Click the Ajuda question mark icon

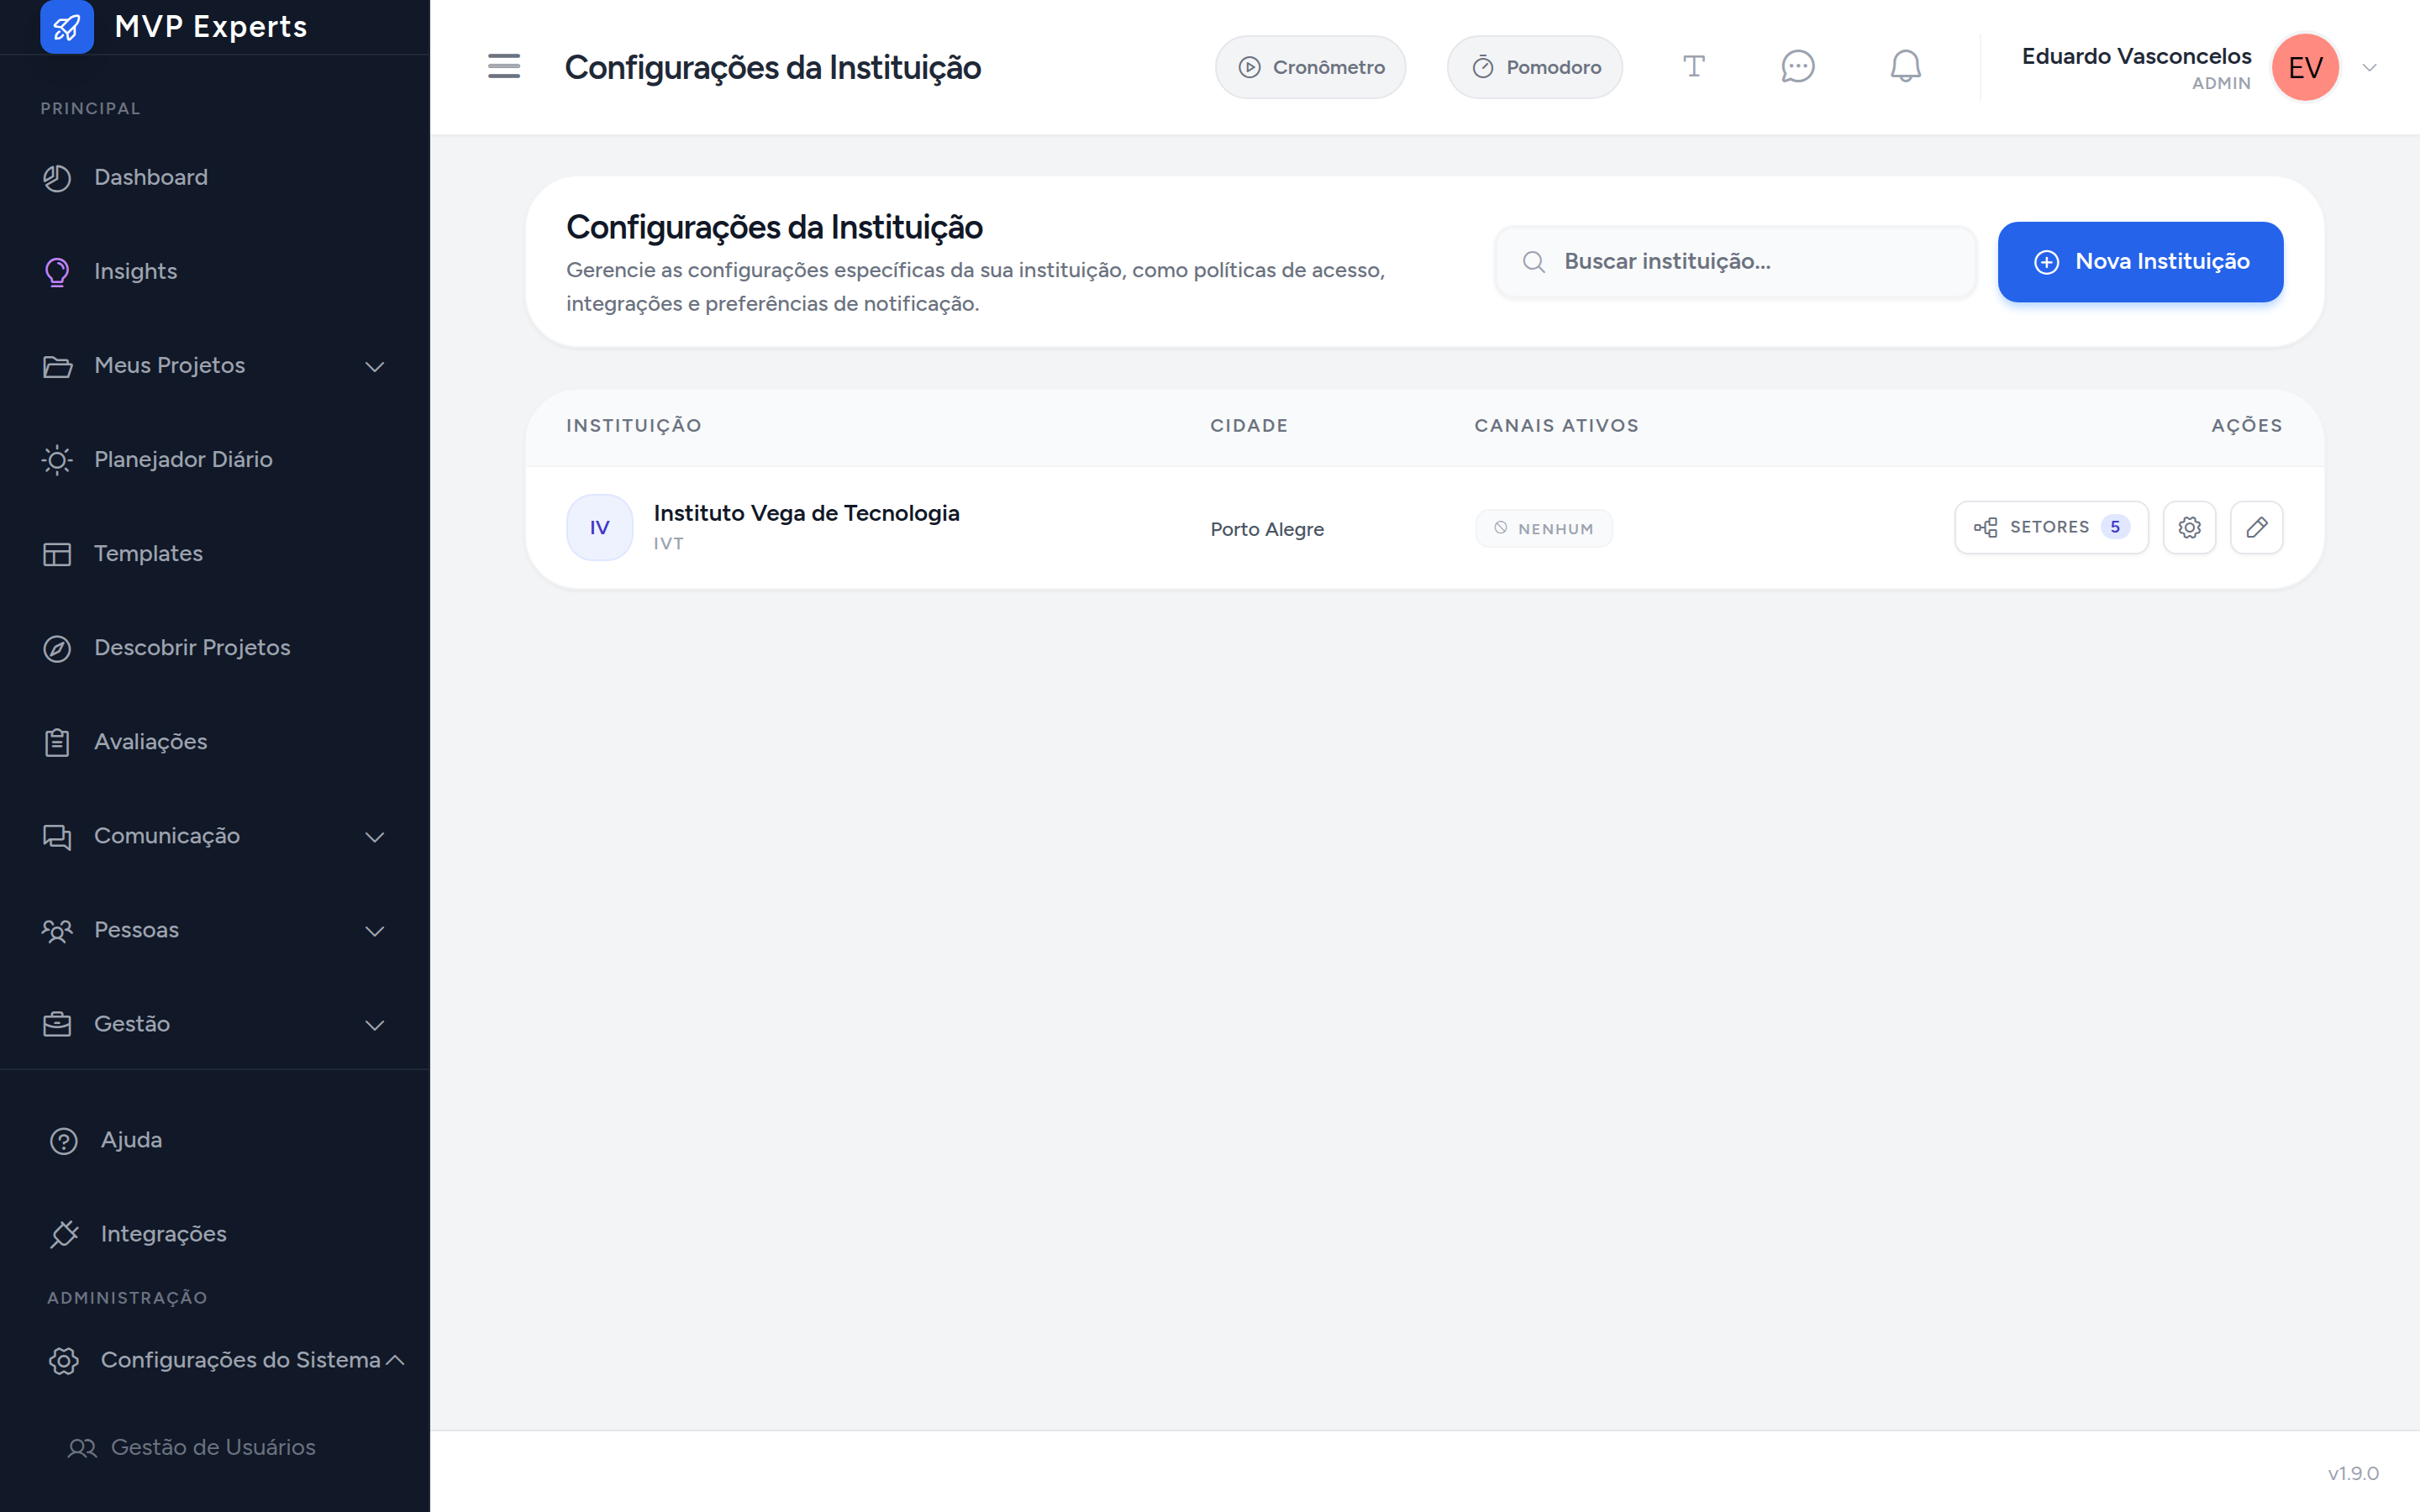(x=64, y=1141)
